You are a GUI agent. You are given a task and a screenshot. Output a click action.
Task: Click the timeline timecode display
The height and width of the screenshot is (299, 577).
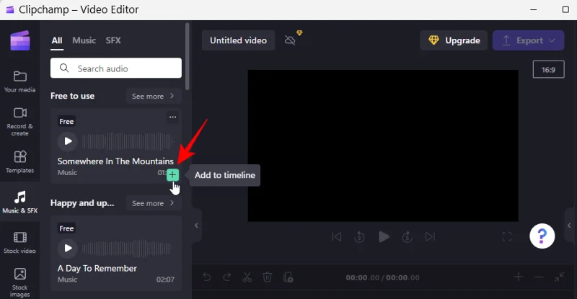382,277
